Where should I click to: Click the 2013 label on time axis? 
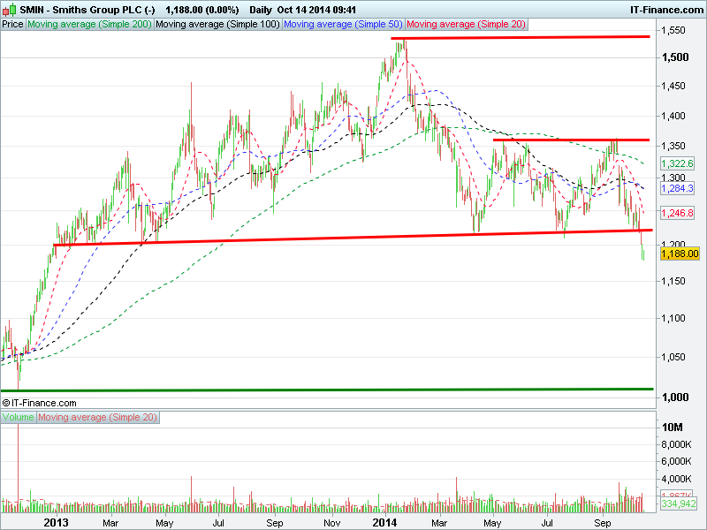click(57, 523)
